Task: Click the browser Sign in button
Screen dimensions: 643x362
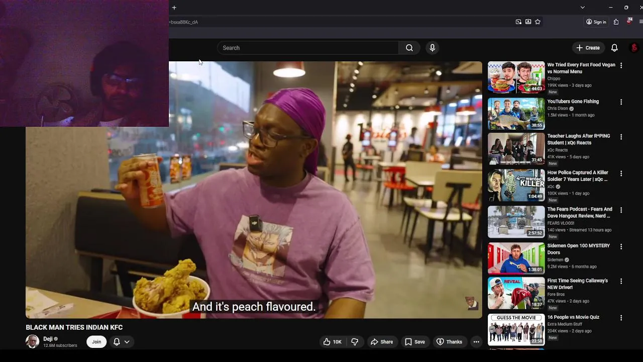Action: pos(596,22)
